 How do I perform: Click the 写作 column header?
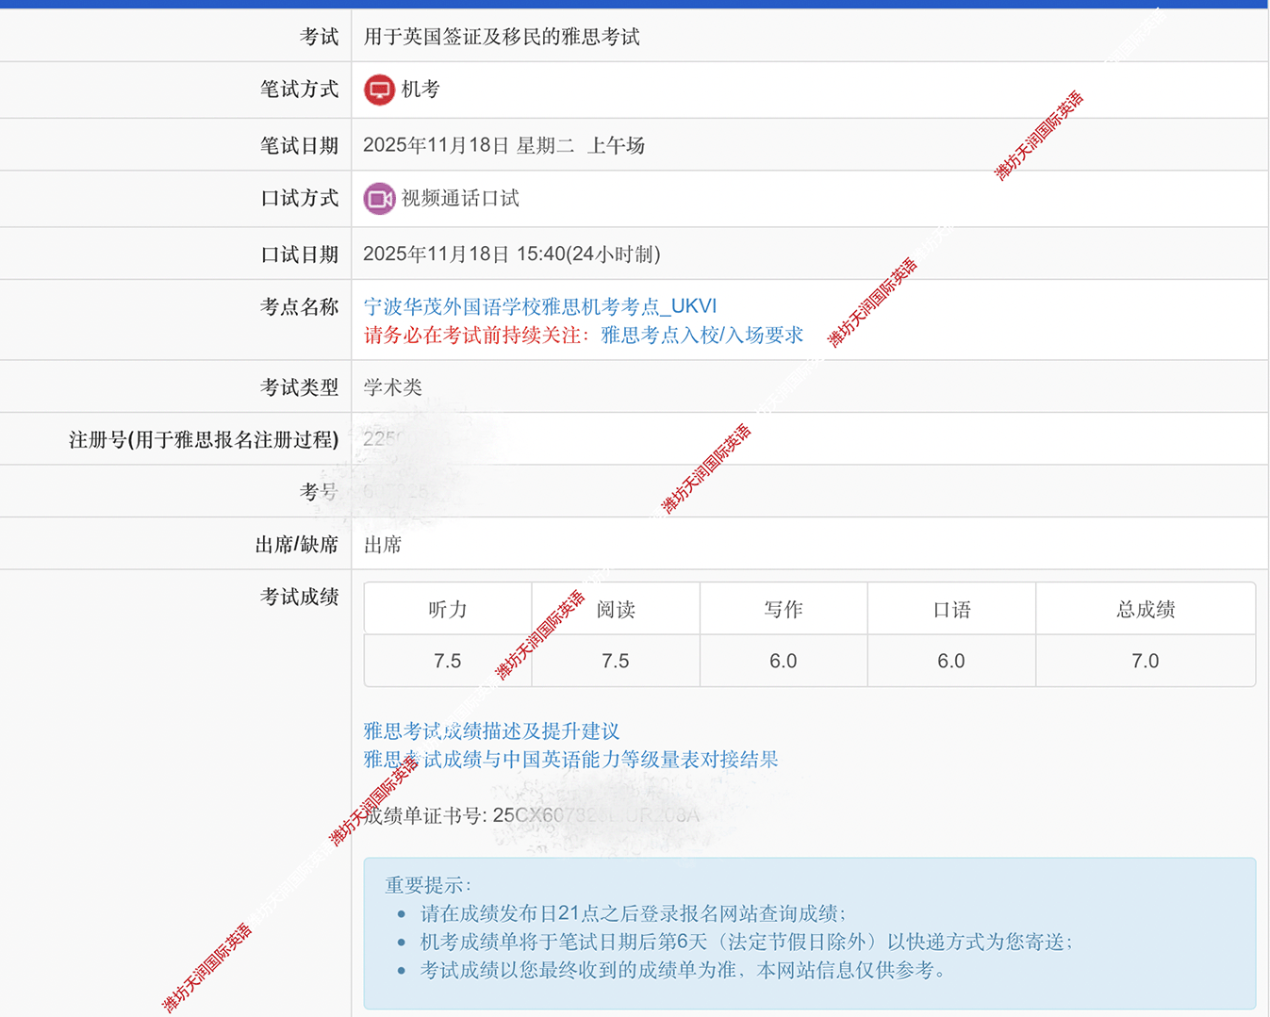[x=783, y=609]
